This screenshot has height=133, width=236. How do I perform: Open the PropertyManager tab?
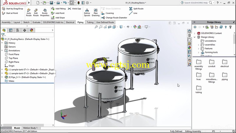11,30
